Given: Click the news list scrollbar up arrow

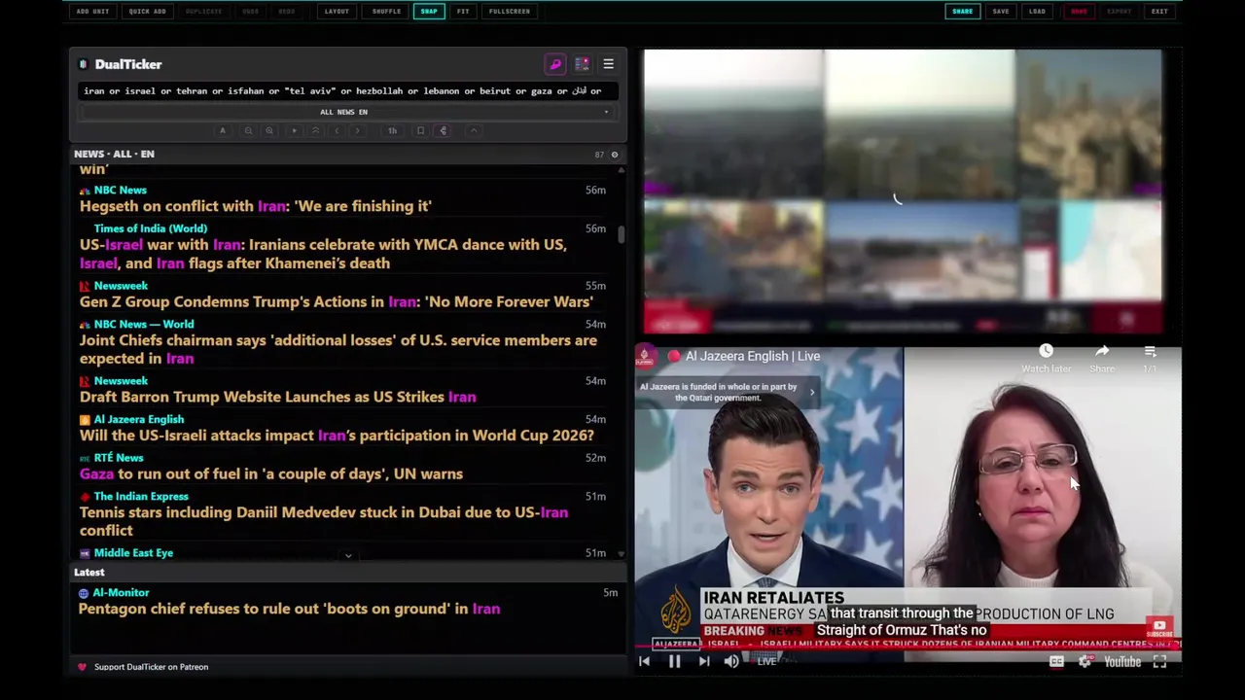Looking at the screenshot, I should [x=622, y=170].
